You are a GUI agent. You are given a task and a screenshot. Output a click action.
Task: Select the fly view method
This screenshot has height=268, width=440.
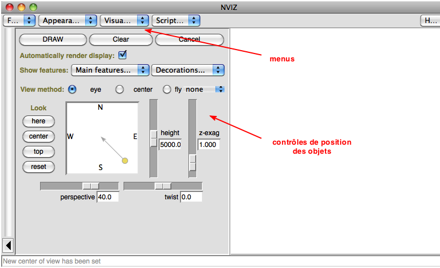[x=167, y=90]
